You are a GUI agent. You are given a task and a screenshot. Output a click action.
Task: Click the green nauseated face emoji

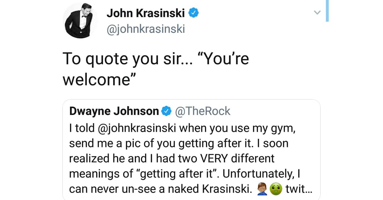pyautogui.click(x=274, y=190)
